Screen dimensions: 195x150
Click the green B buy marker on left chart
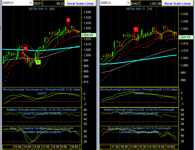pos(38,62)
